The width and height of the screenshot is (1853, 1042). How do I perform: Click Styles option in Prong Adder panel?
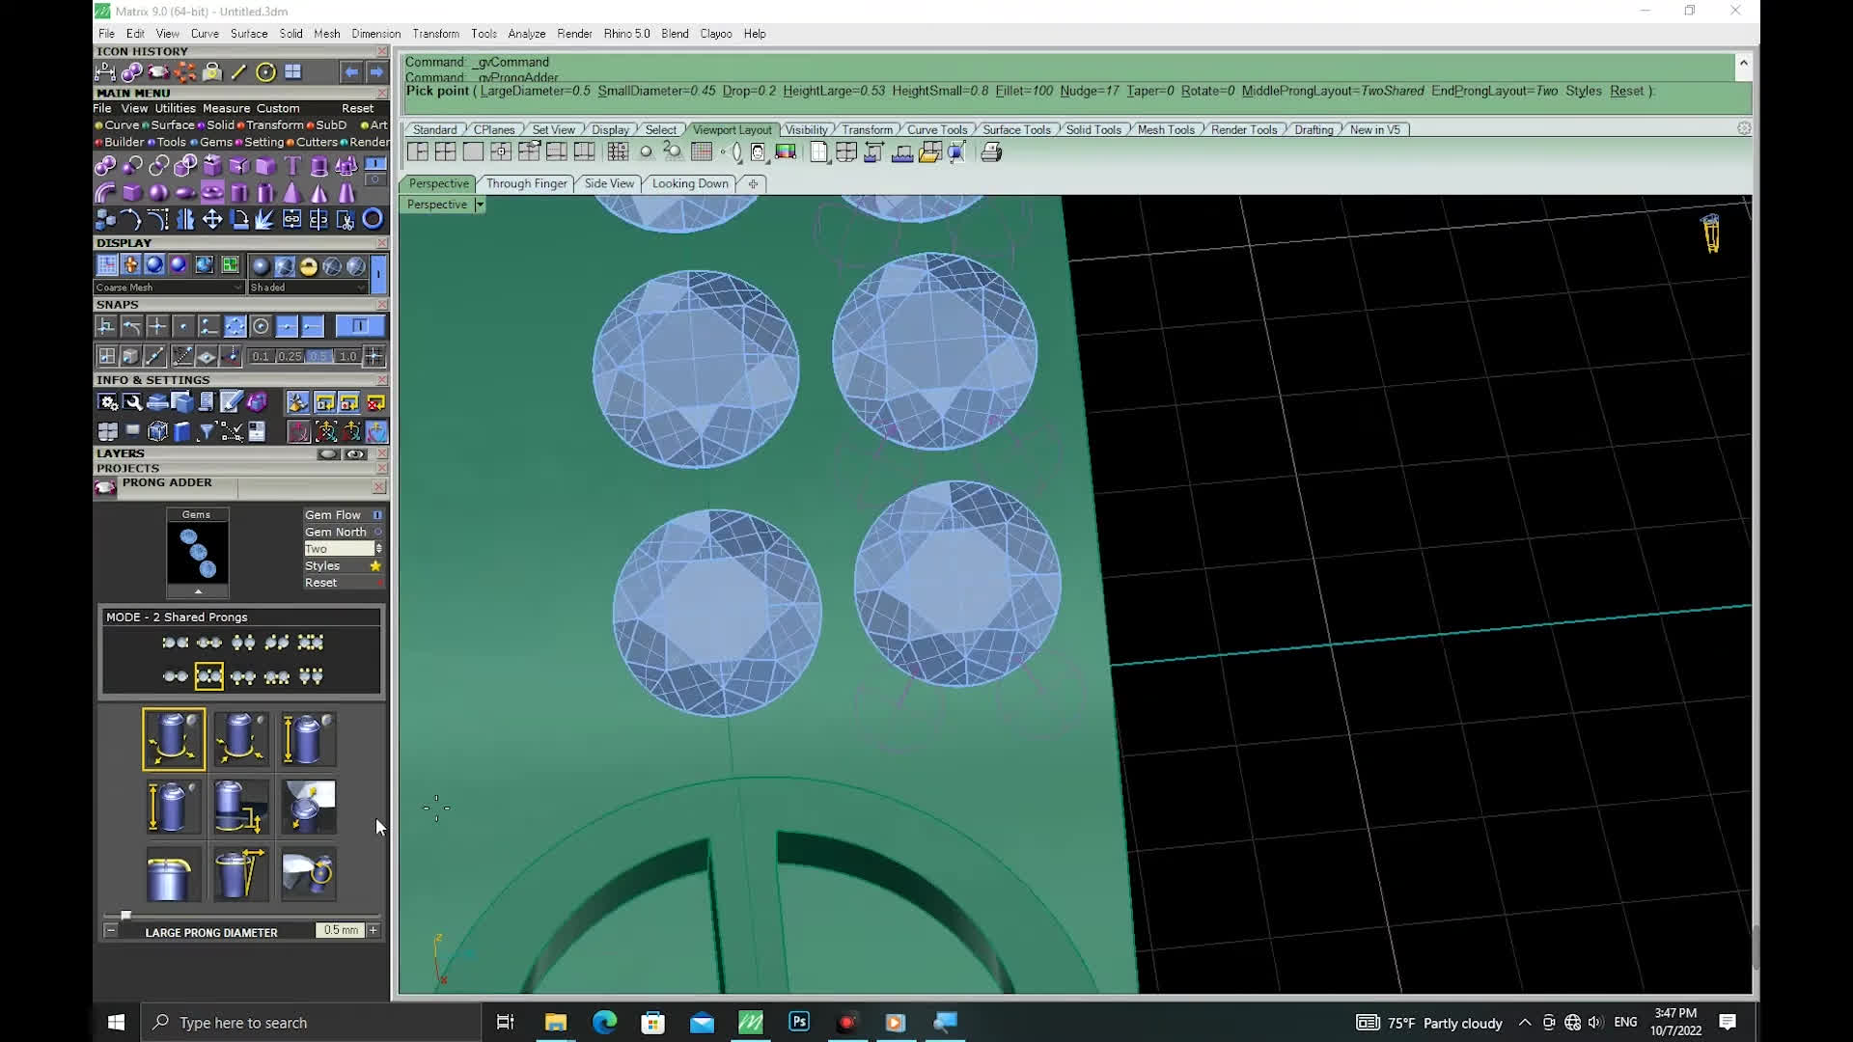pos(322,566)
